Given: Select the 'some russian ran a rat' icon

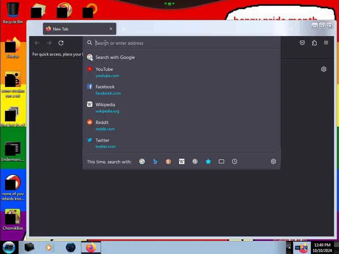Looking at the screenshot, I should click(13, 84).
